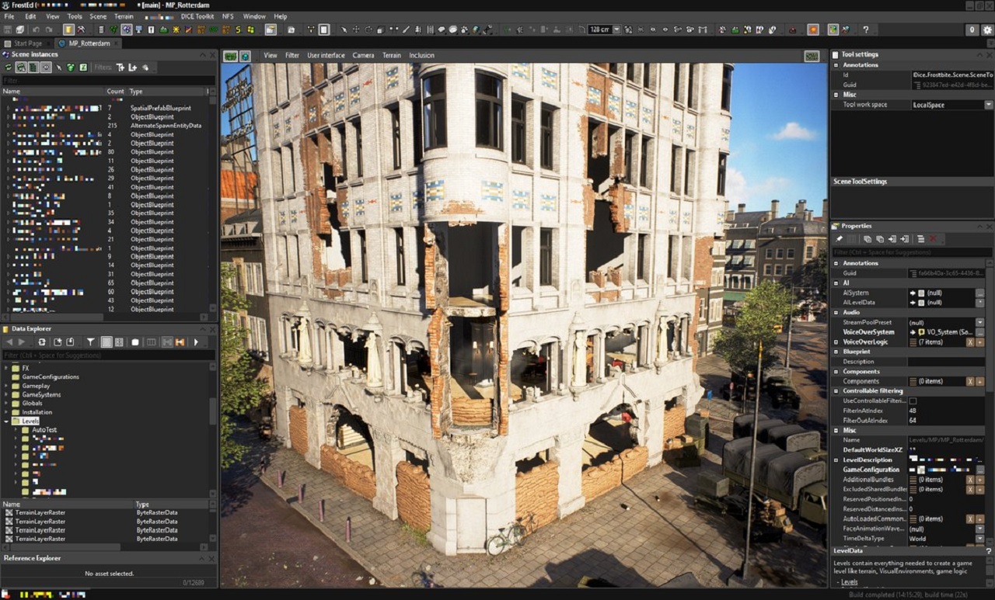Collapse the Levels folder in Data Explorer
Image resolution: width=995 pixels, height=600 pixels.
click(7, 421)
